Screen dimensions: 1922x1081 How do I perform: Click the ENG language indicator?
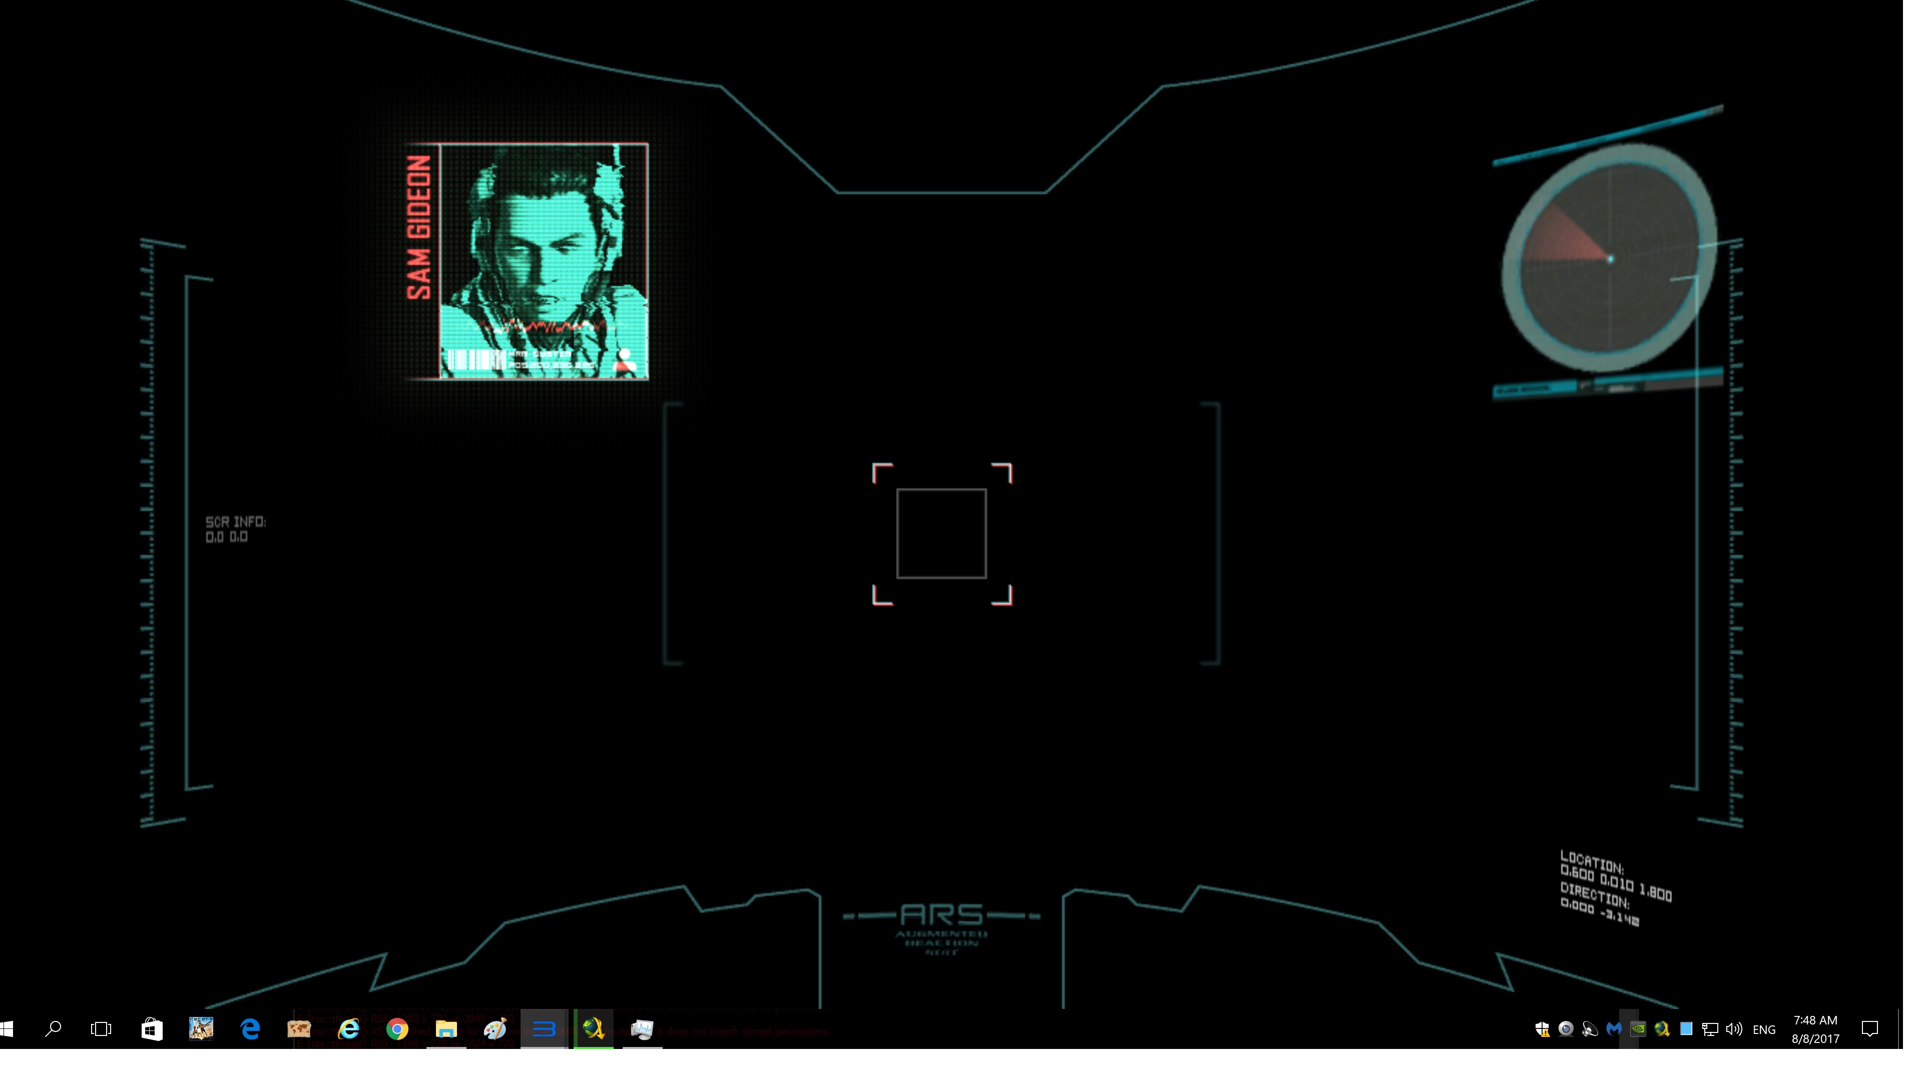(x=1764, y=1029)
